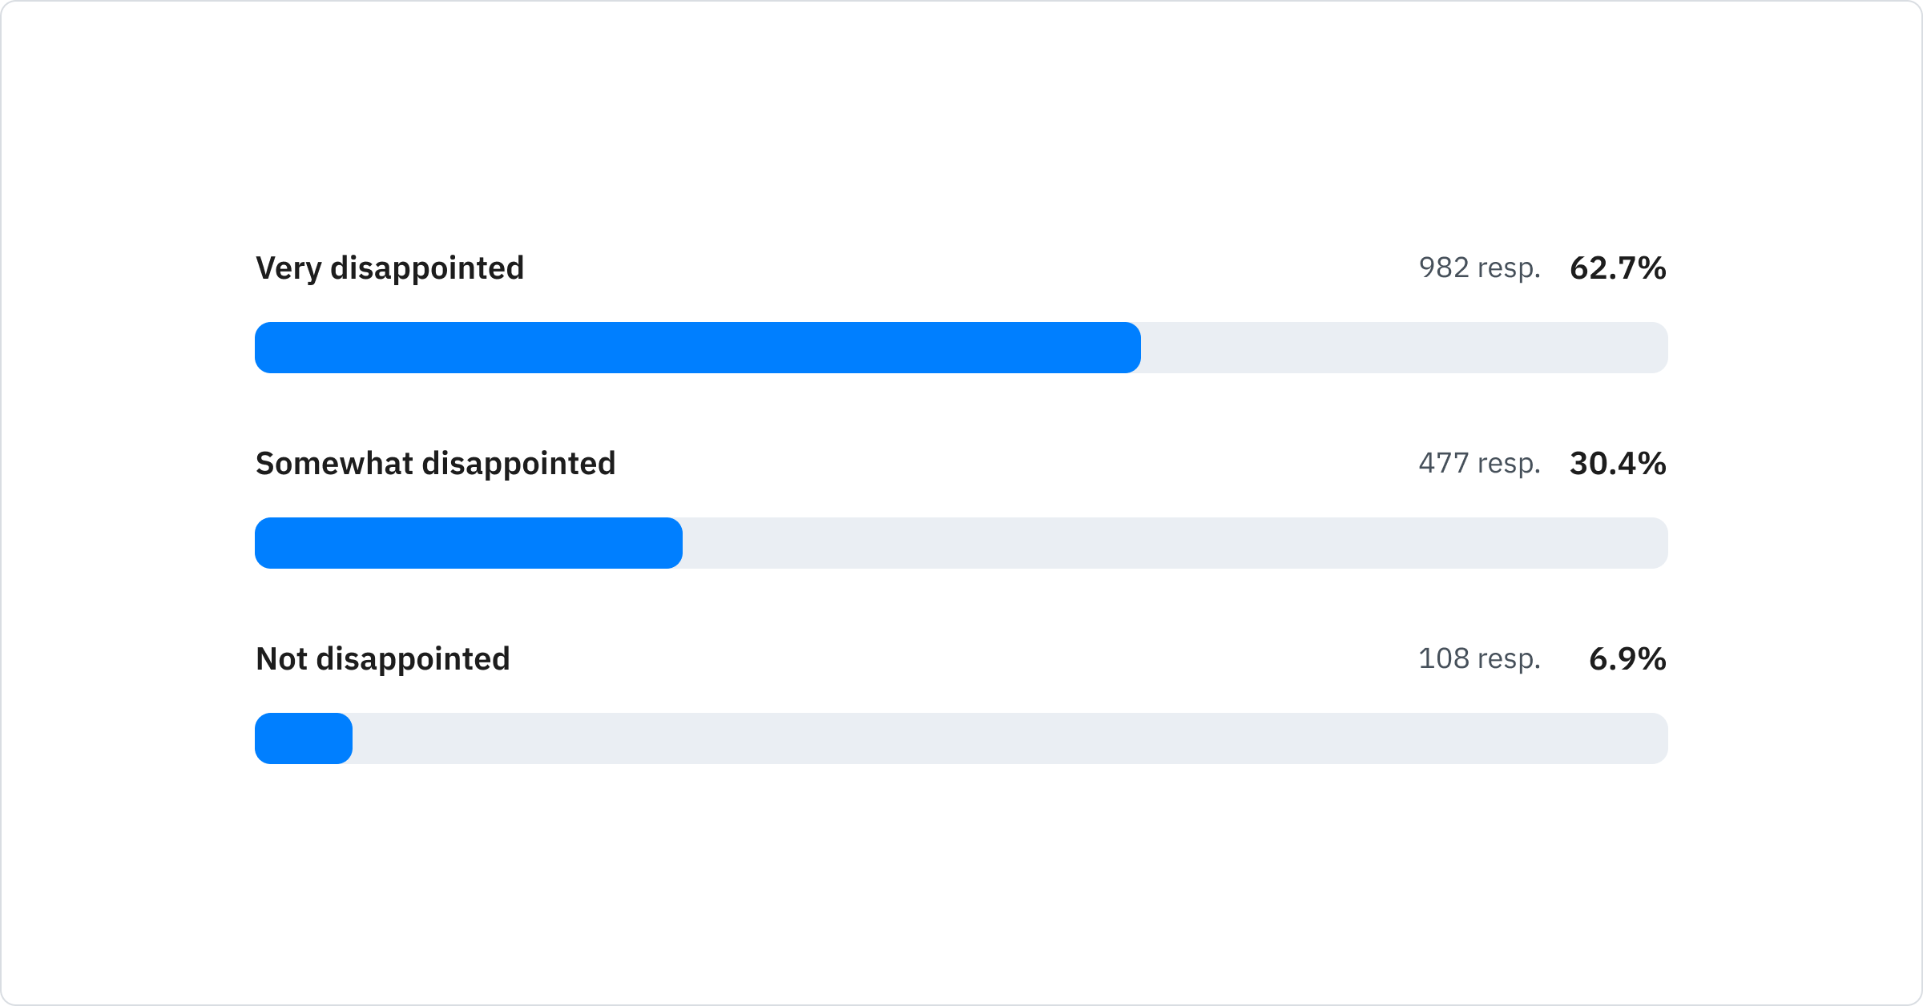The width and height of the screenshot is (1923, 1006).
Task: Select the 982 resp. count
Action: [1479, 268]
